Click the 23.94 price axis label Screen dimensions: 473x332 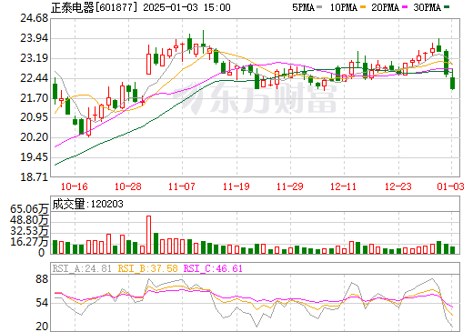(x=34, y=38)
